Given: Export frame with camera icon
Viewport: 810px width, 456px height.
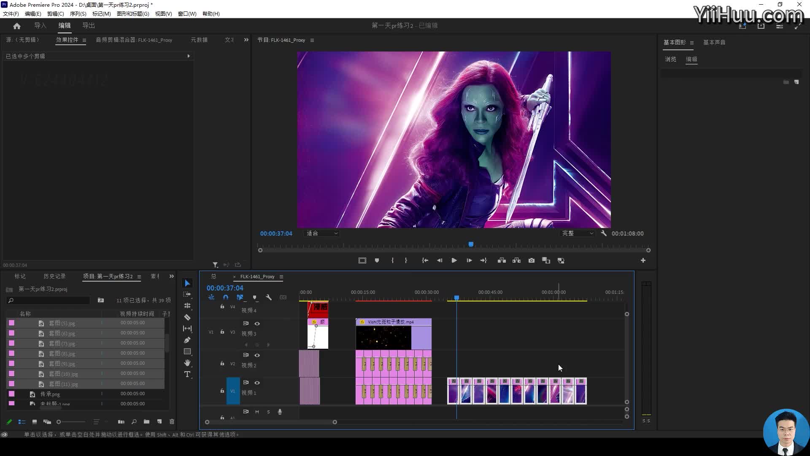Looking at the screenshot, I should [x=532, y=261].
